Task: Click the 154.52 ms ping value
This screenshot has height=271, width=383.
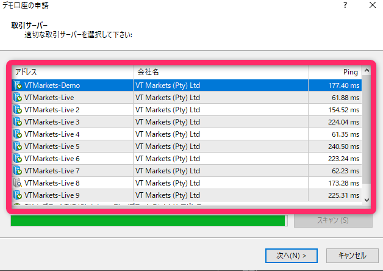Action: (x=344, y=110)
